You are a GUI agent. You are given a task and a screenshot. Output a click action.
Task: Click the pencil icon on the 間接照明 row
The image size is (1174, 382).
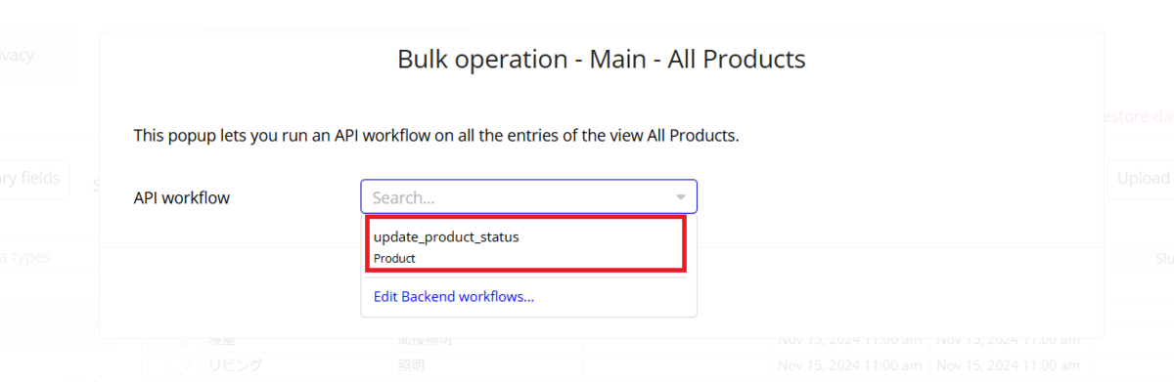coord(188,340)
